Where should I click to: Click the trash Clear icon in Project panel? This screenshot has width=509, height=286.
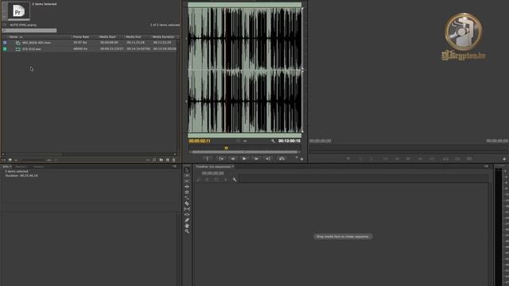[173, 160]
